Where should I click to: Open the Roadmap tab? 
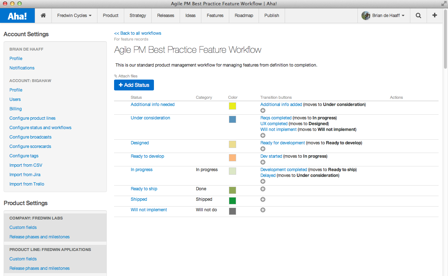click(244, 16)
